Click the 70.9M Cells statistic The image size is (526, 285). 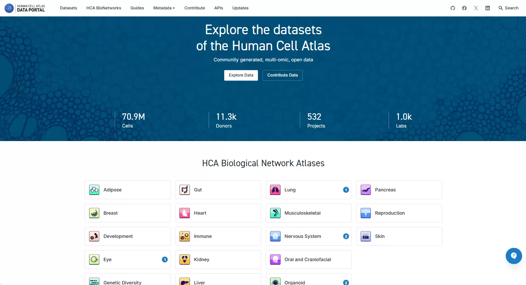[x=134, y=120]
